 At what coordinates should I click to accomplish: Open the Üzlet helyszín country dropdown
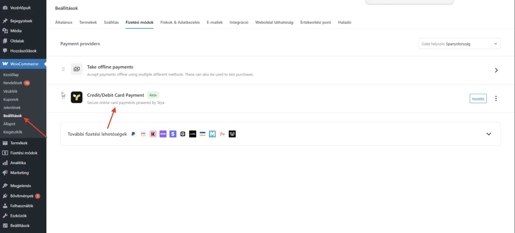(x=459, y=44)
